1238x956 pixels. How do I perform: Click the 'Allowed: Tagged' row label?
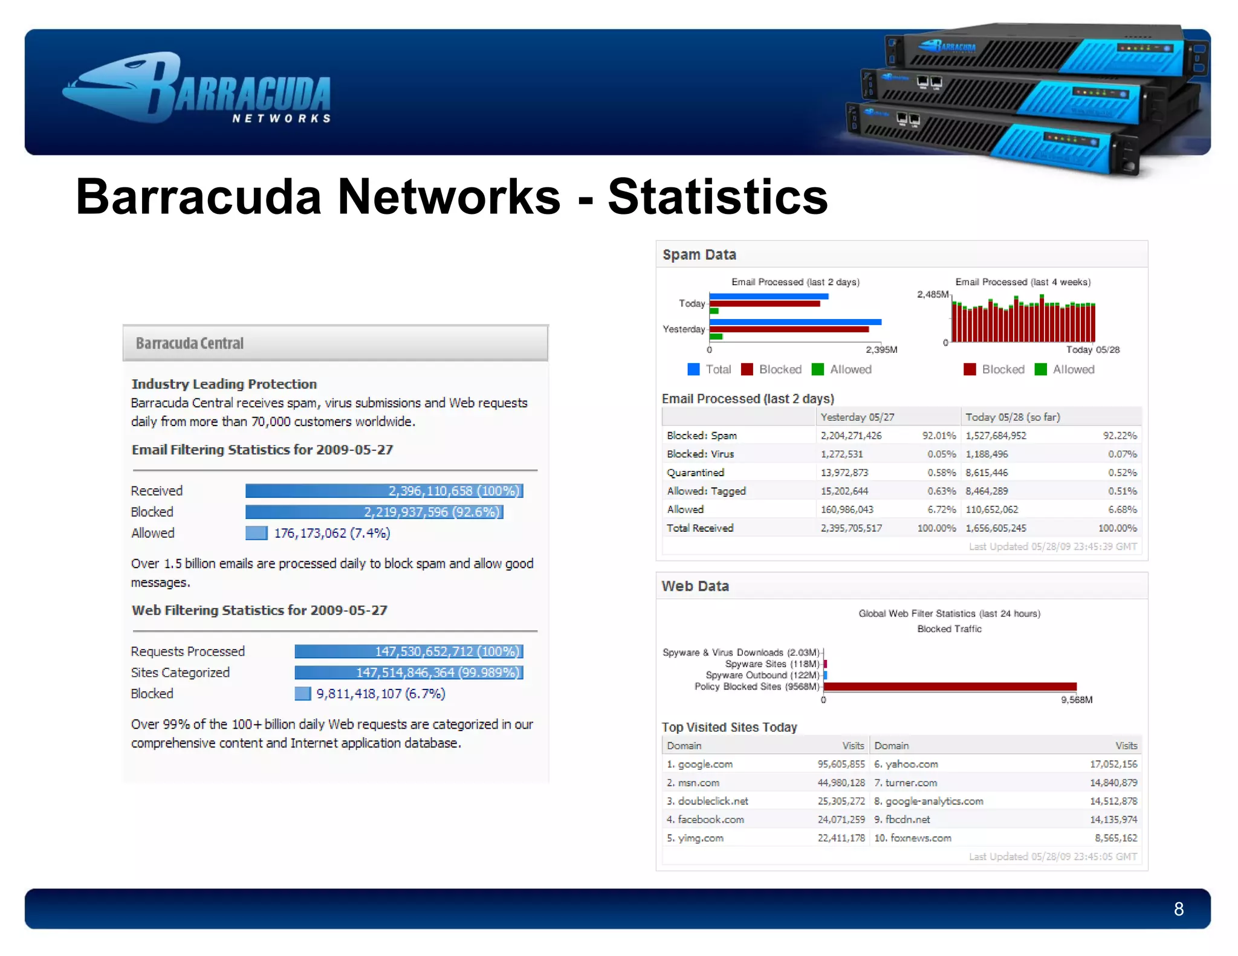click(x=706, y=491)
